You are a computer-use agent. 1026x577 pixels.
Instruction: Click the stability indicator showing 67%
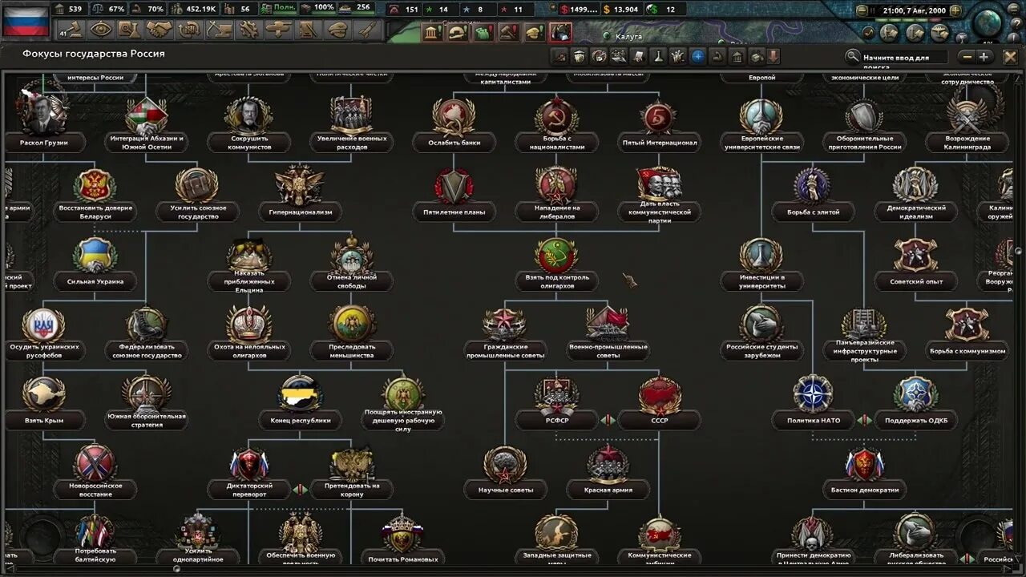point(109,9)
